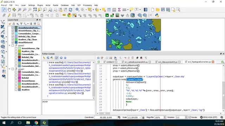Open the Text Annotation dropdown arrow
This screenshot has width=225, height=126.
click(x=140, y=10)
